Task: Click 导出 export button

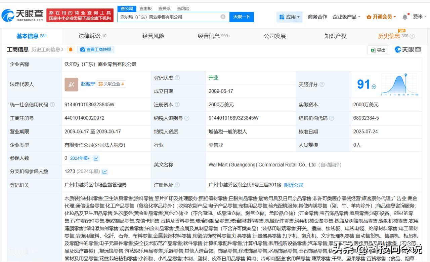Action: pyautogui.click(x=378, y=50)
